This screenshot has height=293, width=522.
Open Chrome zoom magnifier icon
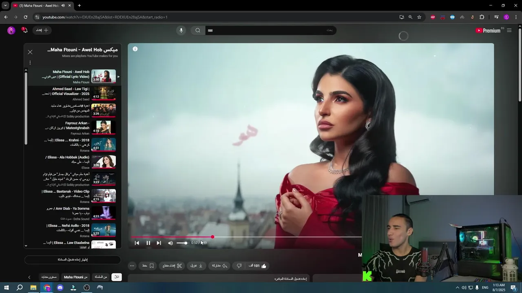tap(410, 17)
